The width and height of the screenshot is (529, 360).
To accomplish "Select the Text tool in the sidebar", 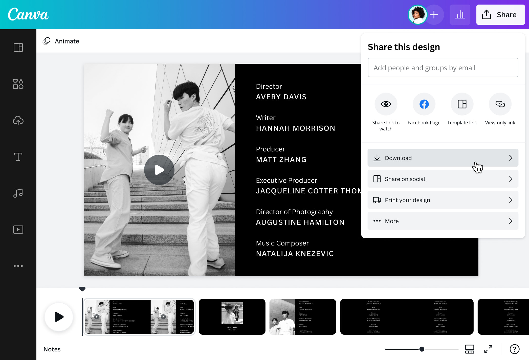I will click(18, 157).
